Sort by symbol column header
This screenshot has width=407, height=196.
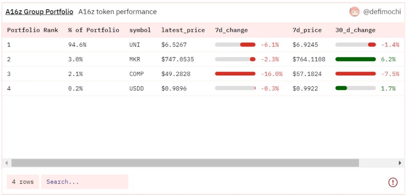click(x=140, y=30)
